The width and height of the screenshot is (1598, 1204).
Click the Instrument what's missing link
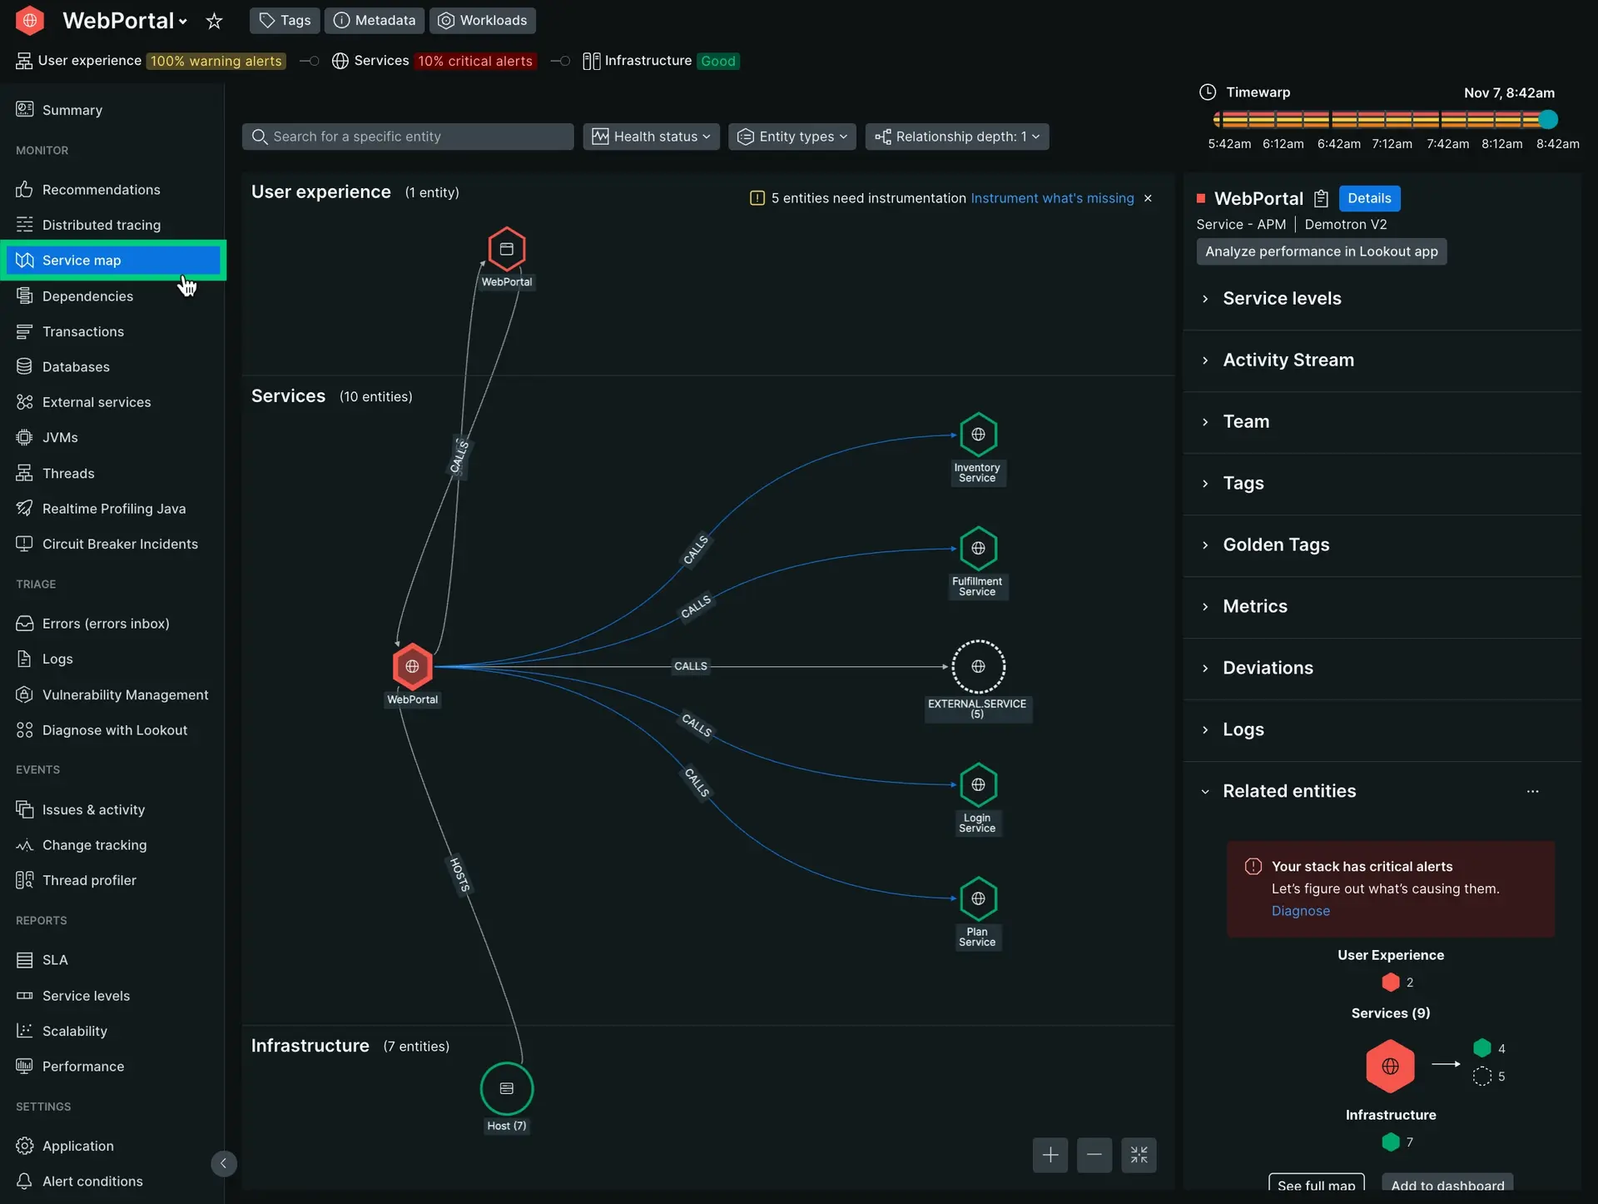point(1052,198)
